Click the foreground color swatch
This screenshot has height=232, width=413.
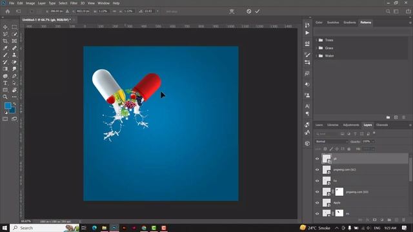8,106
